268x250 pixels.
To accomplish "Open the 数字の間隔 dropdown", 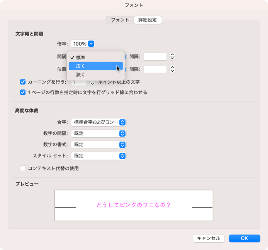I will pos(98,133).
